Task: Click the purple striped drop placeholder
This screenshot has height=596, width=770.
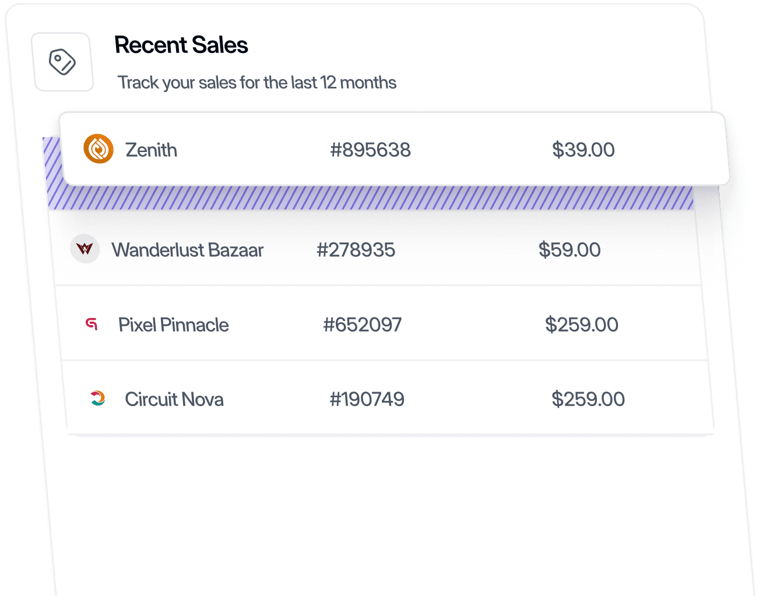Action: click(x=373, y=198)
